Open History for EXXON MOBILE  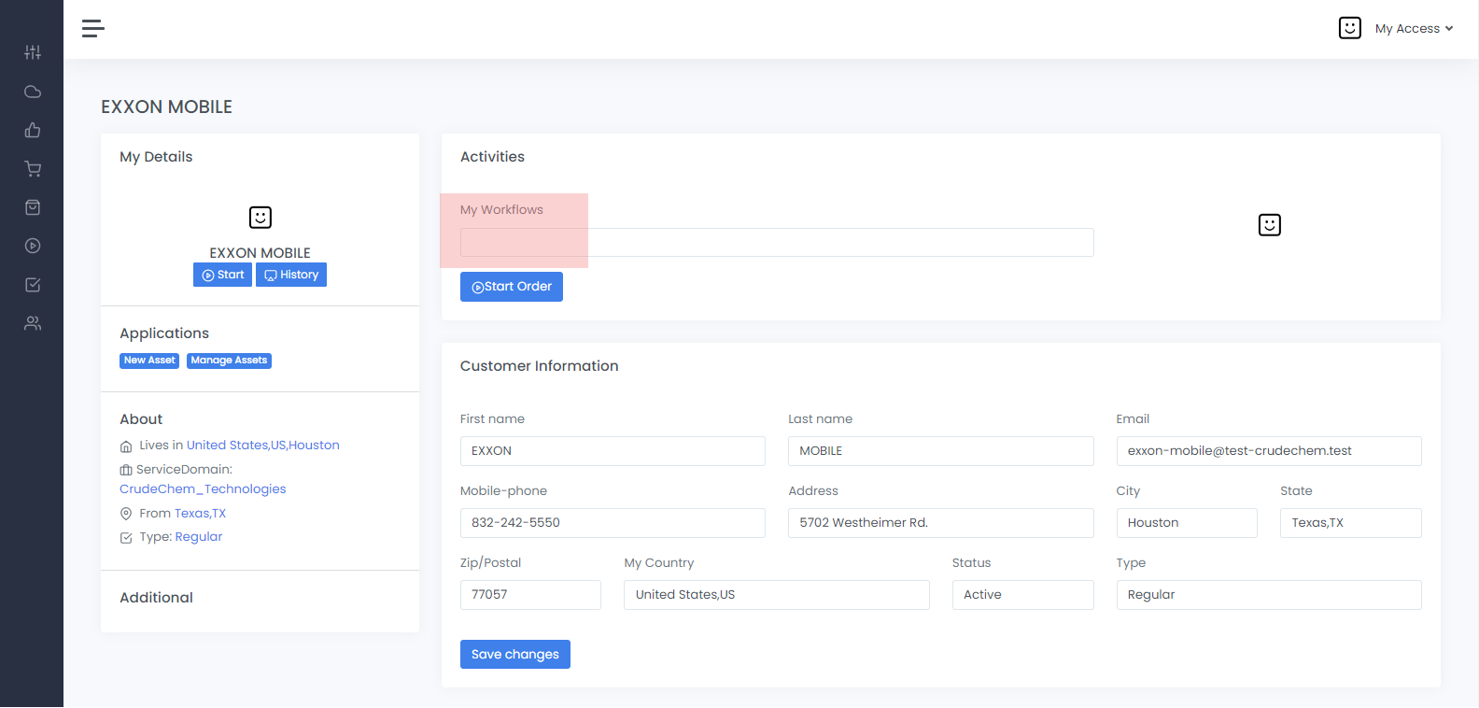[x=291, y=275]
